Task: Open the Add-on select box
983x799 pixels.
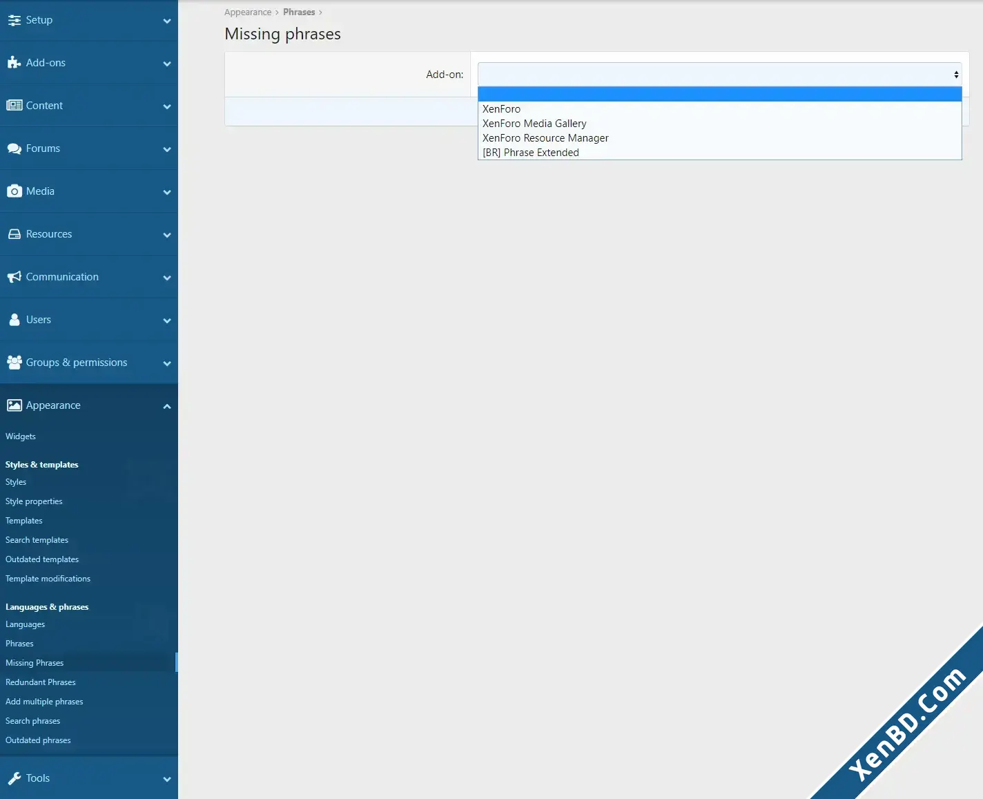Action: click(x=719, y=75)
